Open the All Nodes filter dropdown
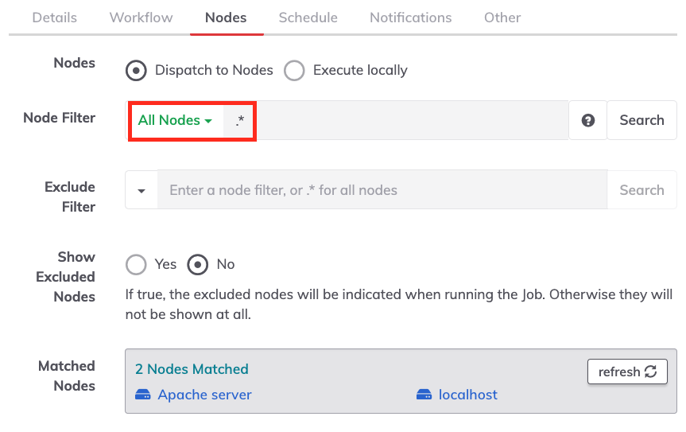The height and width of the screenshot is (432, 686). click(x=175, y=120)
